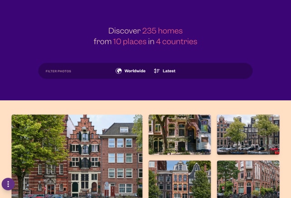Visit the "4 countries" link
Viewport: 291px width, 198px height.
tap(176, 42)
